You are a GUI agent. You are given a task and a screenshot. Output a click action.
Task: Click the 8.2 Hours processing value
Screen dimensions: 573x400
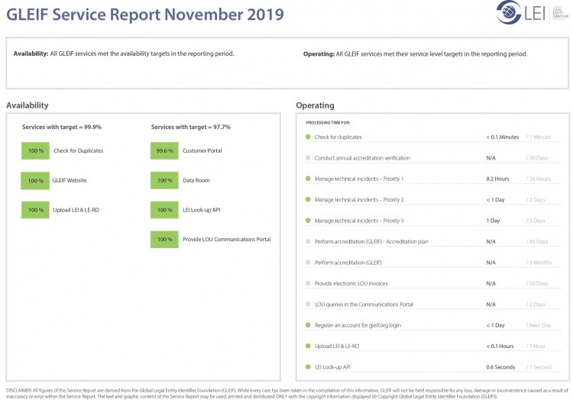point(497,179)
